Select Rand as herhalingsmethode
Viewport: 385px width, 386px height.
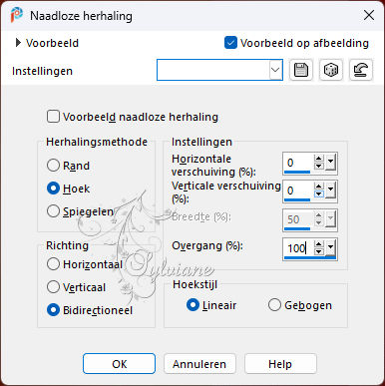tap(53, 166)
